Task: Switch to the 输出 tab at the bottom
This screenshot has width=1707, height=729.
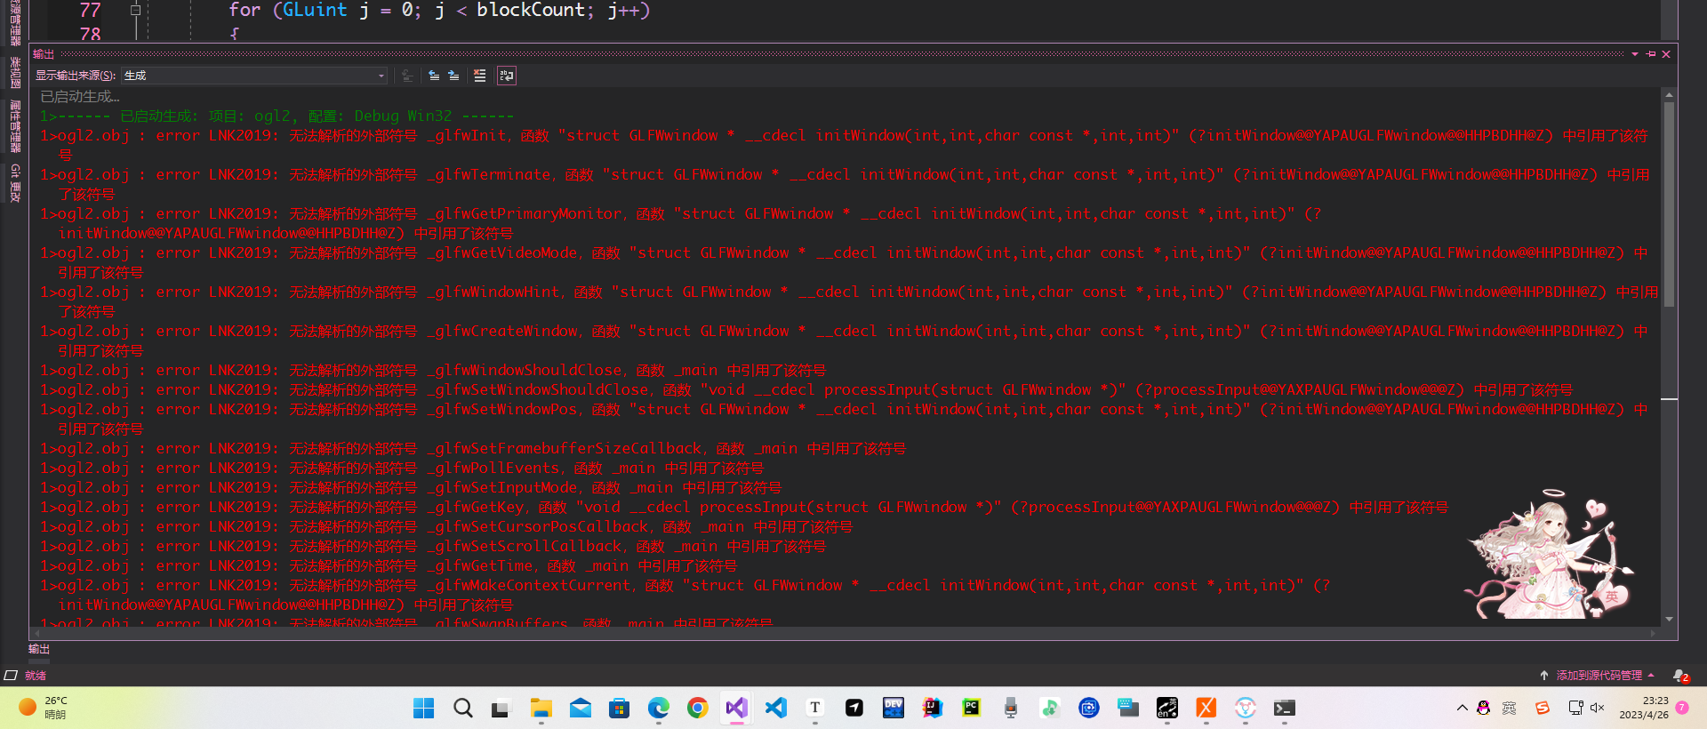Action: coord(39,649)
